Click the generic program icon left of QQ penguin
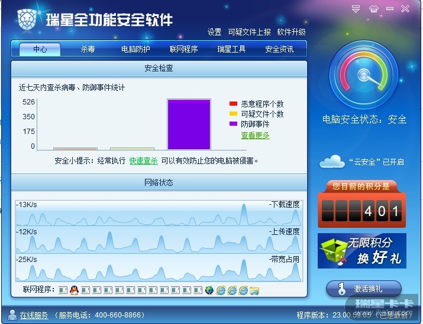 click(x=63, y=290)
